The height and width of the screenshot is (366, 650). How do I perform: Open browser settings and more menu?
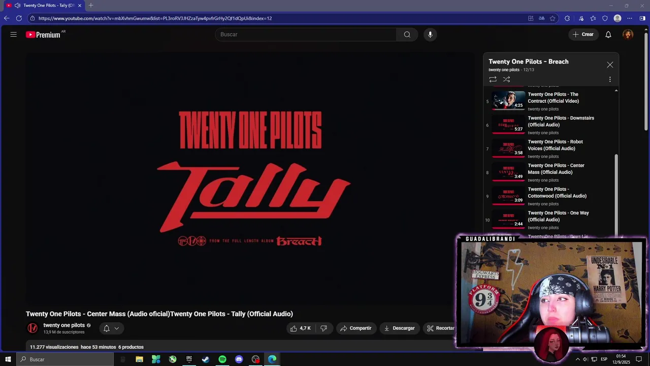tap(630, 18)
